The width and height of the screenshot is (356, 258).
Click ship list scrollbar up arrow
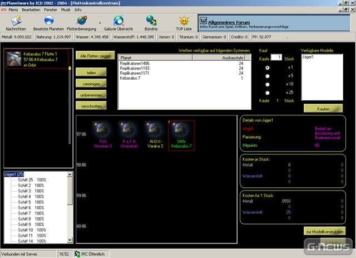(70, 174)
